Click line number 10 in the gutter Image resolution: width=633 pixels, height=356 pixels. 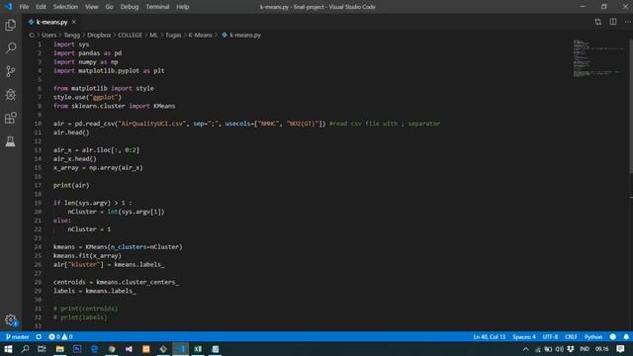(38, 124)
